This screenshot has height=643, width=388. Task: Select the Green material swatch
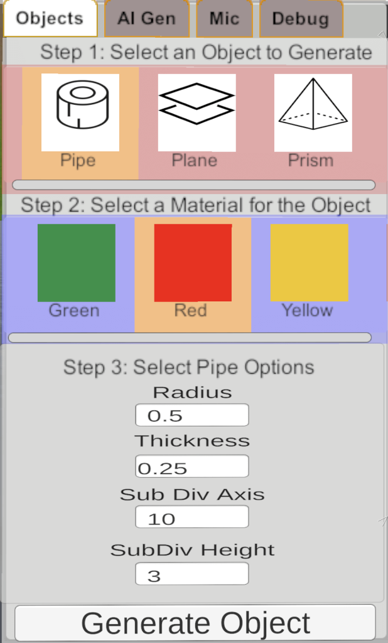click(77, 263)
